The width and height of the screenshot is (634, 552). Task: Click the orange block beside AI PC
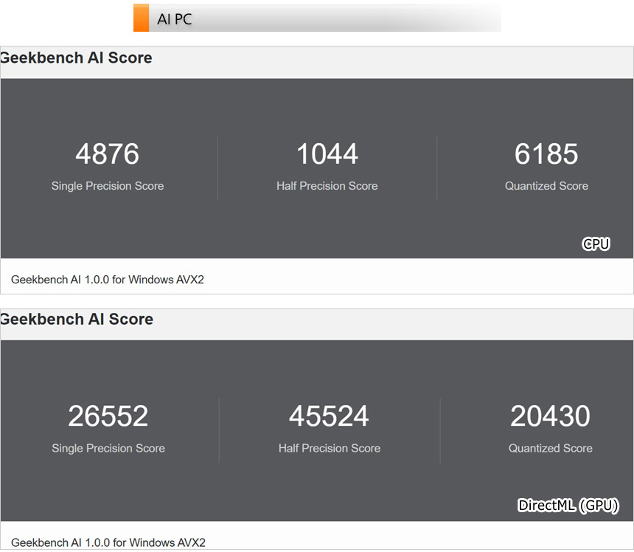(x=141, y=18)
